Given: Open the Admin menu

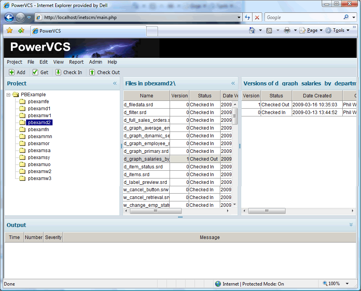Looking at the screenshot, I should pyautogui.click(x=96, y=62).
